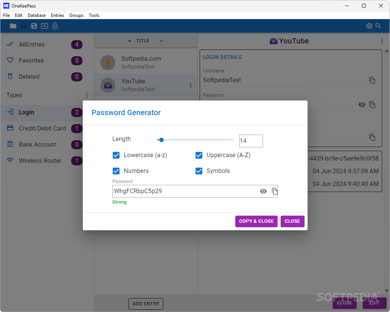This screenshot has width=390, height=312.
Task: Click the ADD ENTRY button
Action: 146,304
